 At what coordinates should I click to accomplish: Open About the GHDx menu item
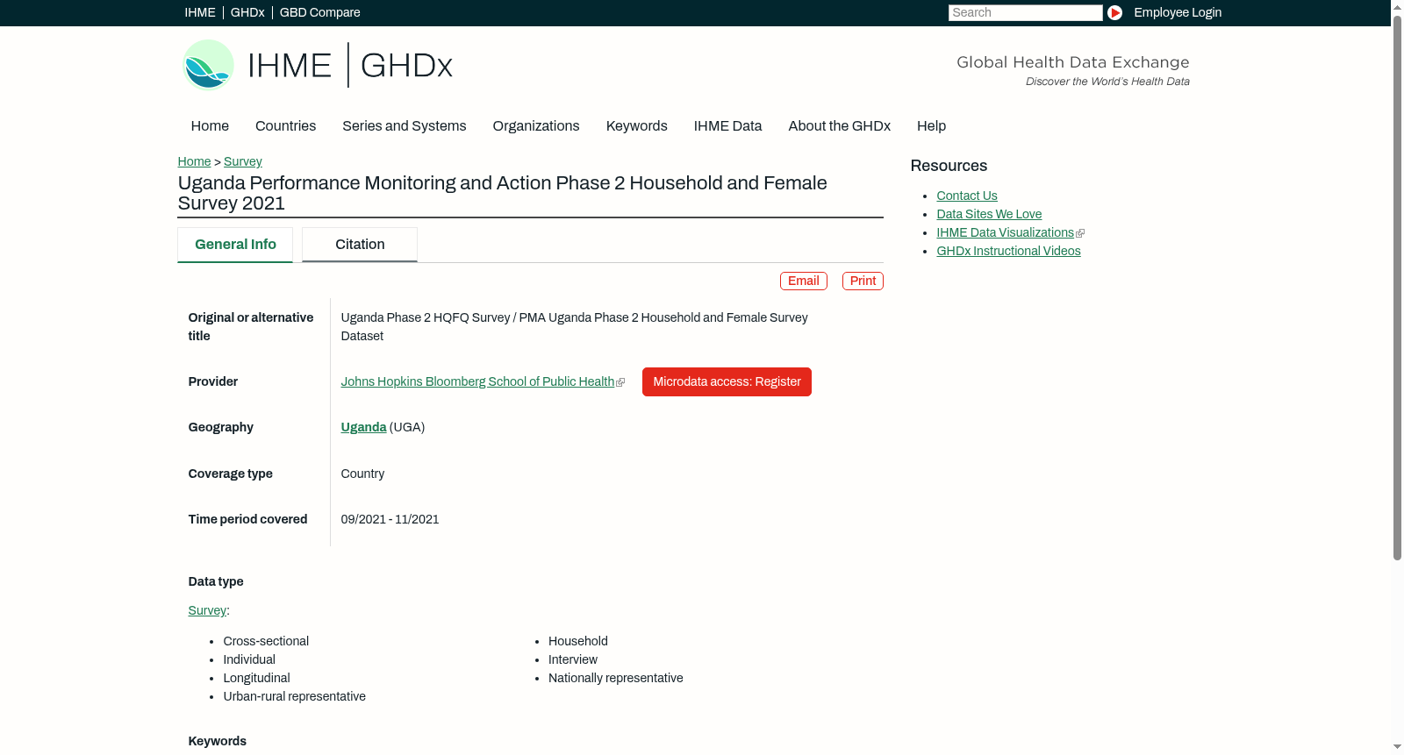pyautogui.click(x=840, y=126)
